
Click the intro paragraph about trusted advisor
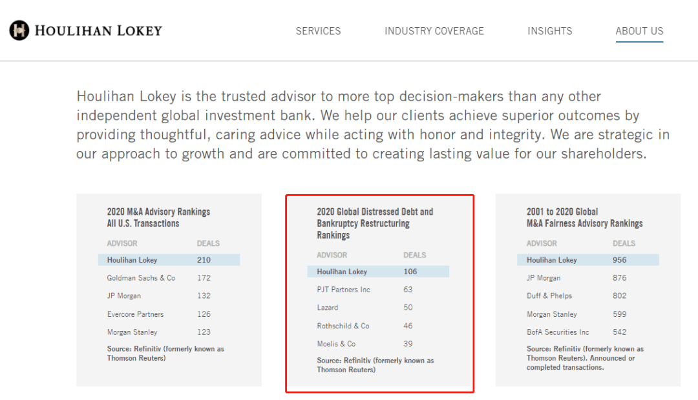(373, 125)
